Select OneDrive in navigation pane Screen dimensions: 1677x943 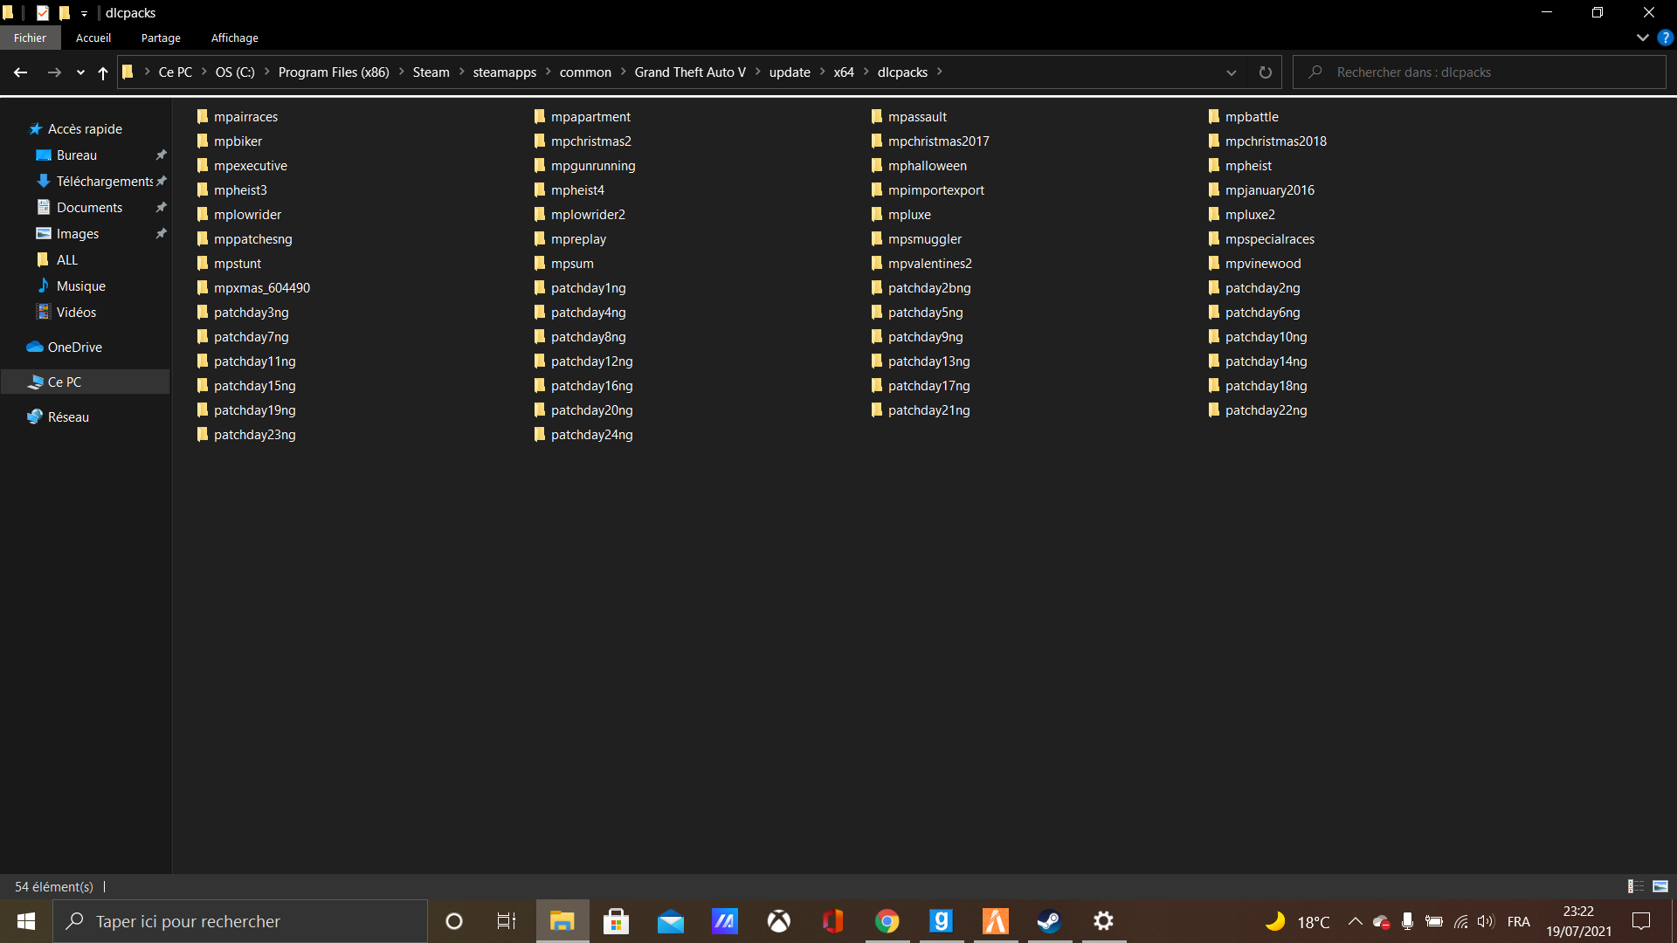74,348
